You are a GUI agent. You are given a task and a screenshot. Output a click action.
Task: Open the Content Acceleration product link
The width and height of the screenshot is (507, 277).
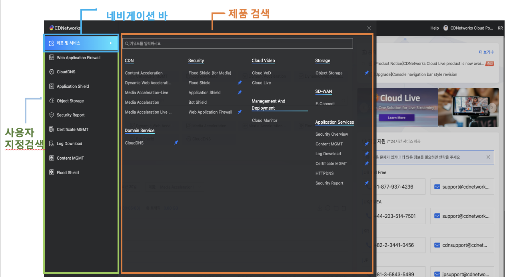(x=144, y=73)
